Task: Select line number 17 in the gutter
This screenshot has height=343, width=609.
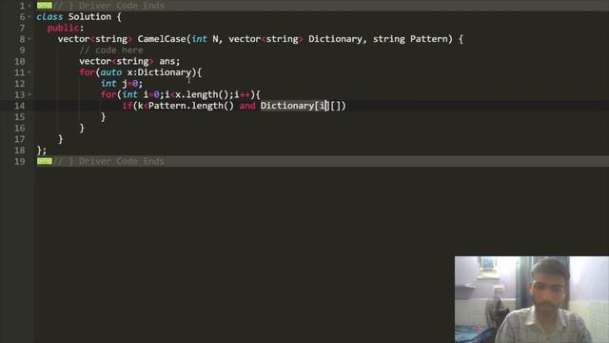Action: click(x=20, y=139)
